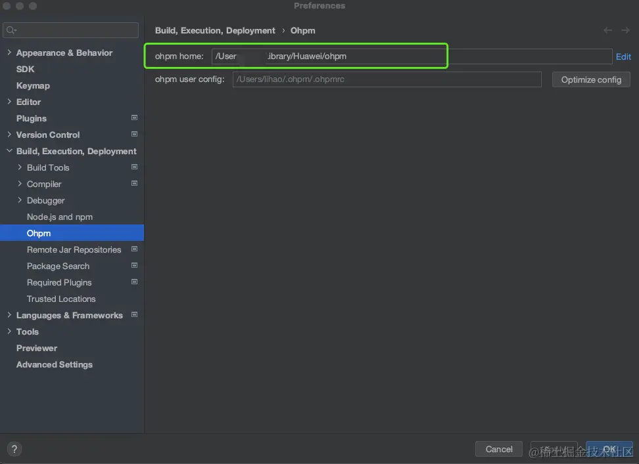Click the ohpm user config field
The width and height of the screenshot is (639, 464).
pyautogui.click(x=387, y=79)
